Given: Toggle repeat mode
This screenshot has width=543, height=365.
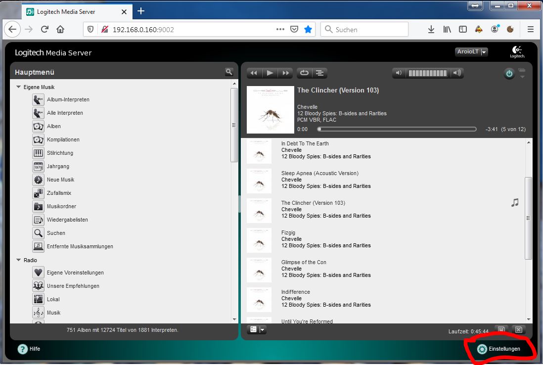Looking at the screenshot, I should [x=304, y=73].
